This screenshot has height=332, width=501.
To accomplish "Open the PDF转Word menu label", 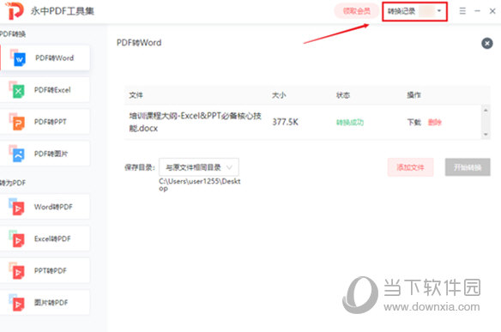I will pyautogui.click(x=54, y=57).
